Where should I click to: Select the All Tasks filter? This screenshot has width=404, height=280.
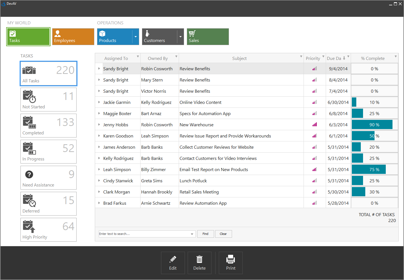point(48,73)
